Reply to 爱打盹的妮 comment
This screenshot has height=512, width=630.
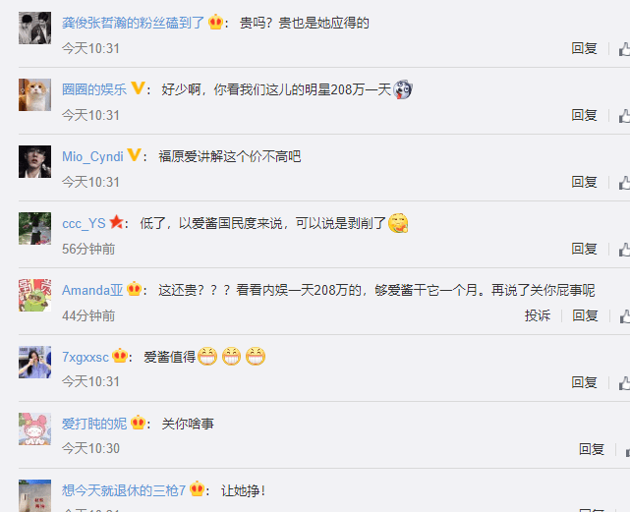point(592,449)
